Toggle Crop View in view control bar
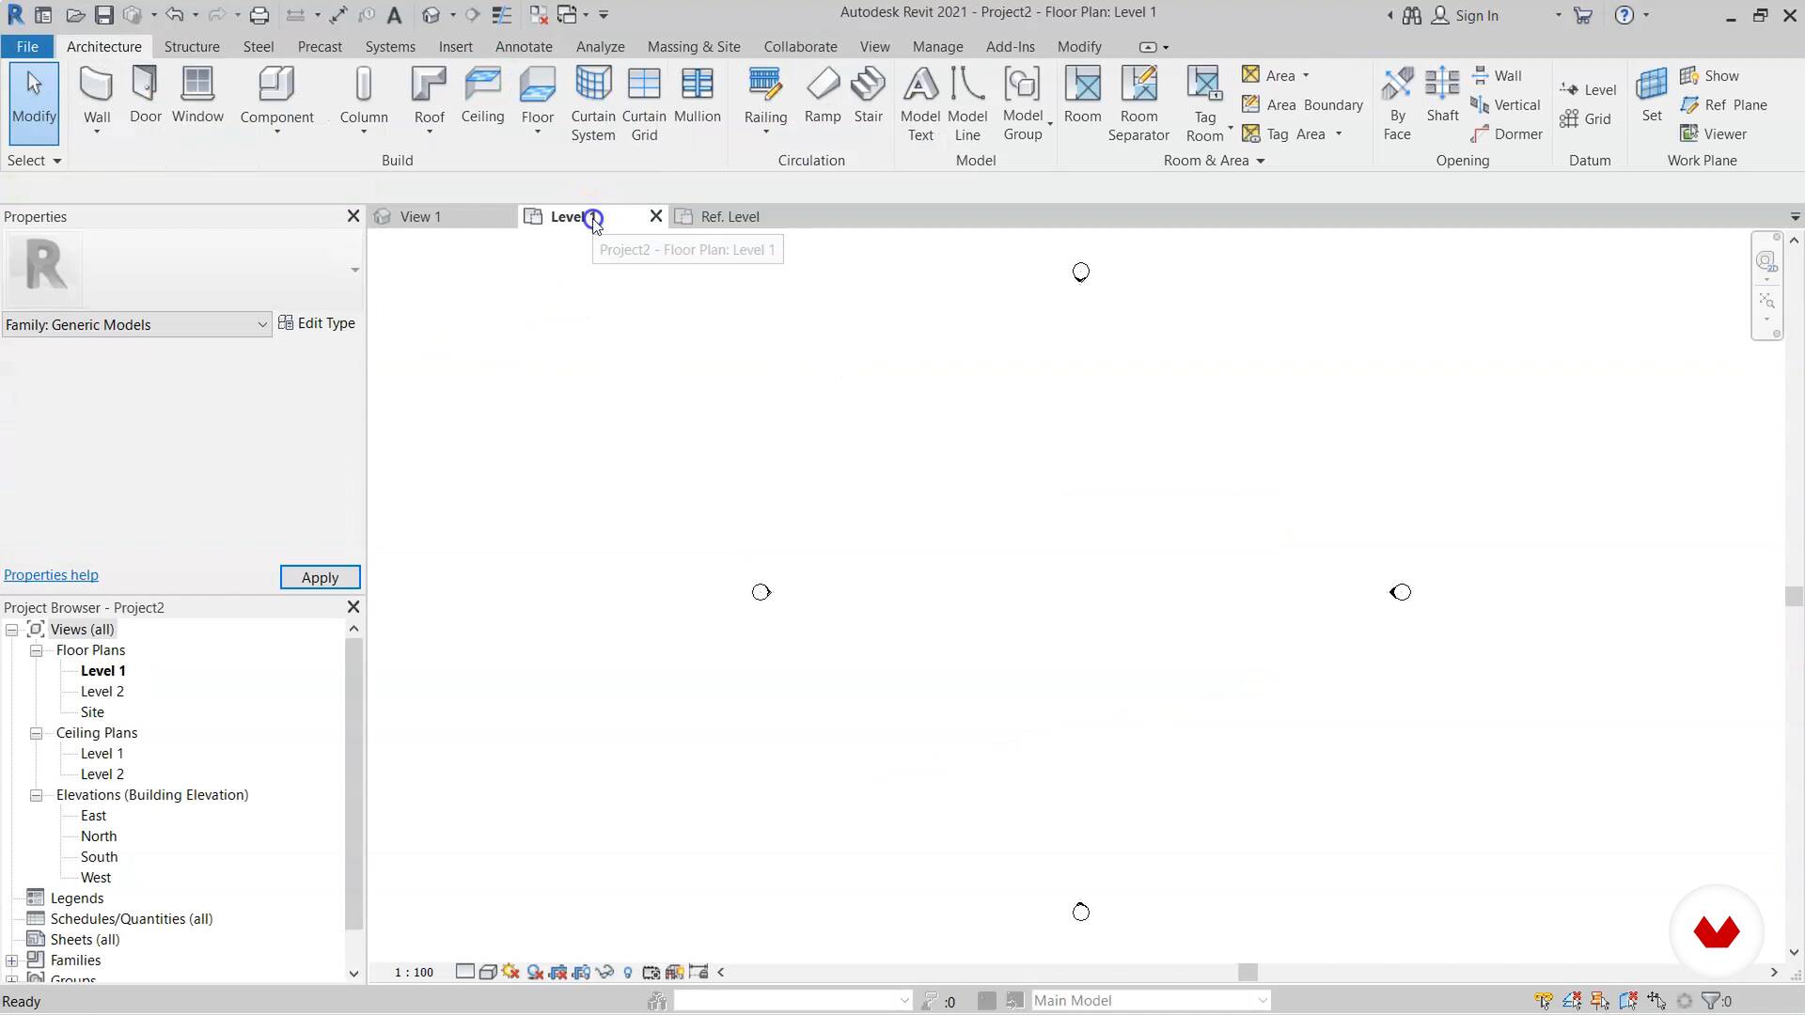Screen dimensions: 1805x1015 tap(558, 972)
